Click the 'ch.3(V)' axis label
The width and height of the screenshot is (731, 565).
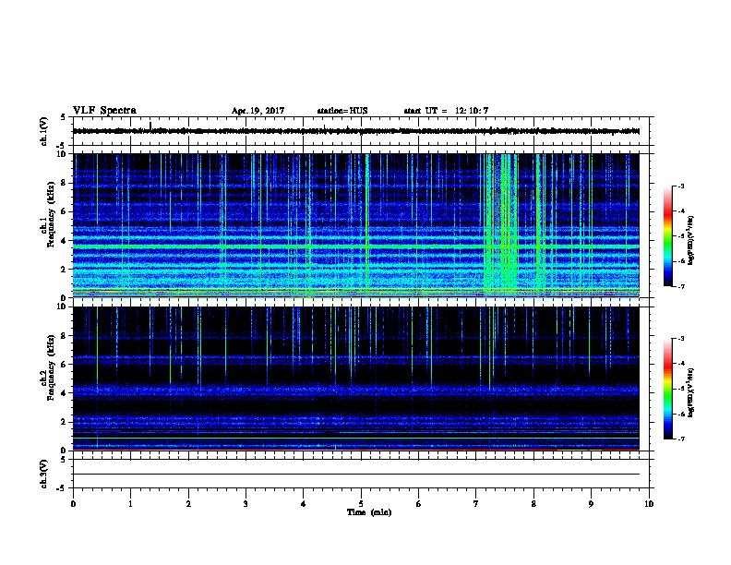tap(44, 474)
